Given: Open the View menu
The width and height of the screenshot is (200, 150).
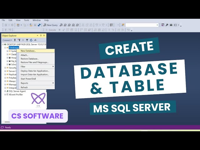Looking at the screenshot, I should [x=18, y=20].
